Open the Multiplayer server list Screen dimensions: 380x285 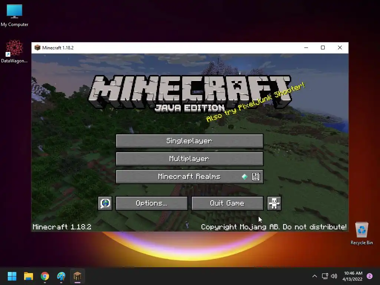pos(190,159)
